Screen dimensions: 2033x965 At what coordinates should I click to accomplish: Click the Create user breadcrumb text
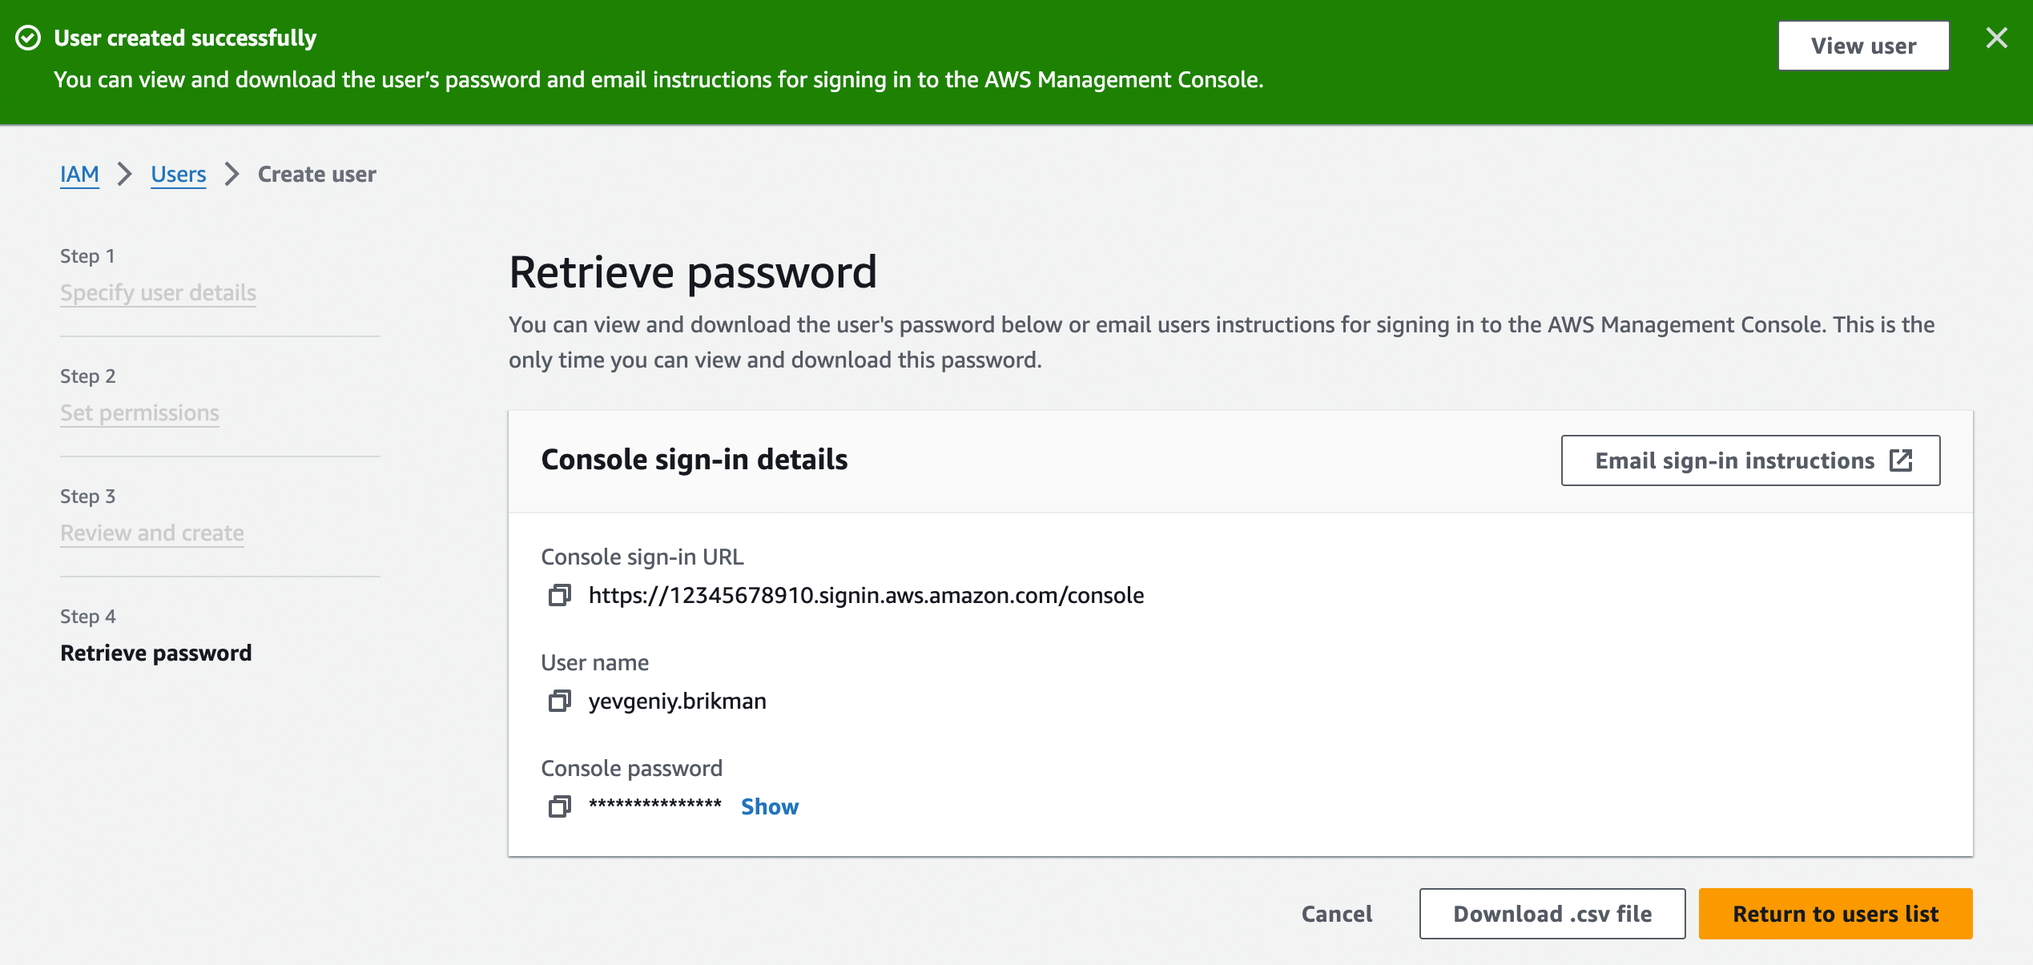tap(316, 174)
